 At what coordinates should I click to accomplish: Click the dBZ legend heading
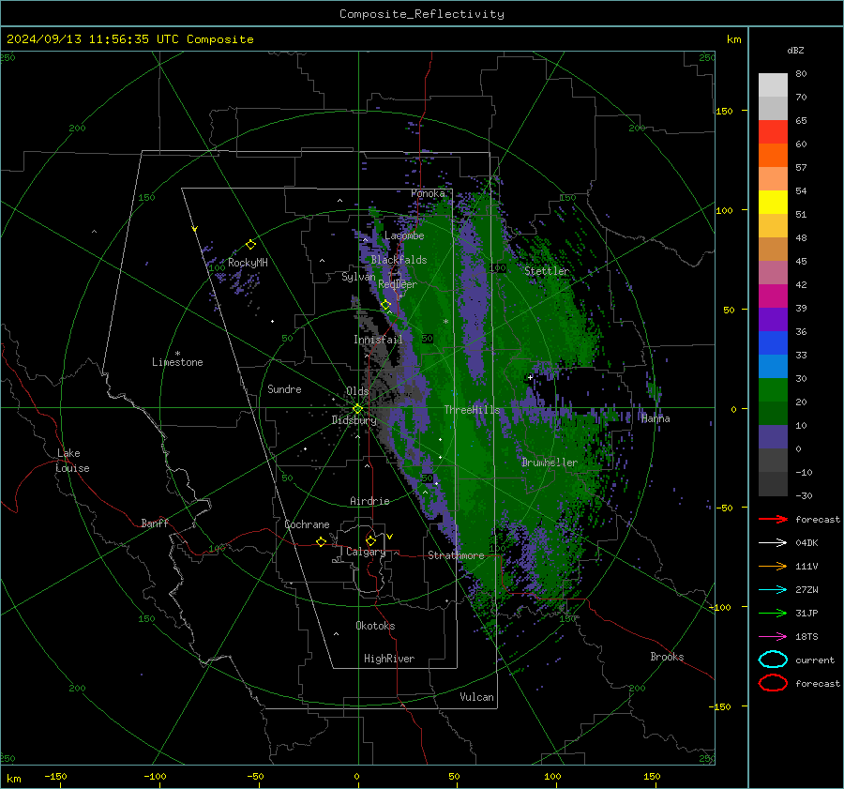coord(795,50)
